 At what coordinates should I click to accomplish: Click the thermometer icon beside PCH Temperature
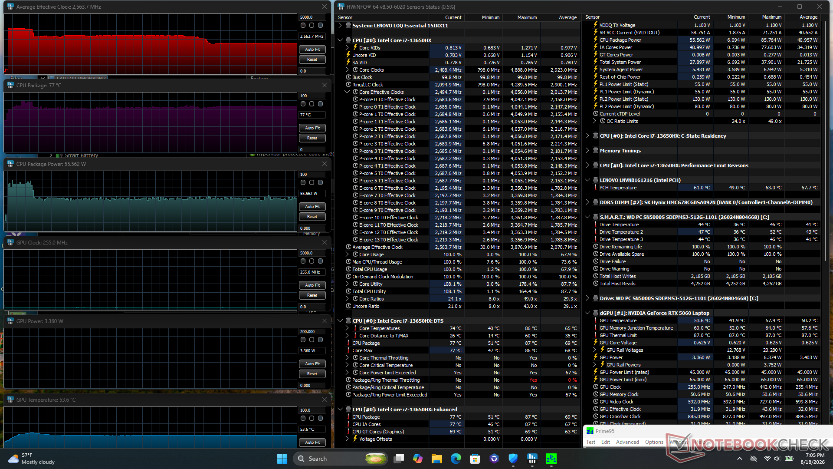[x=595, y=188]
